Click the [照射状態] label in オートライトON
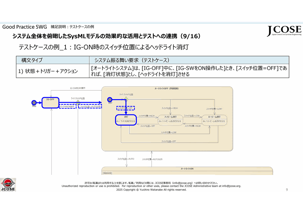The width and height of the screenshot is (303, 214). click(107, 173)
